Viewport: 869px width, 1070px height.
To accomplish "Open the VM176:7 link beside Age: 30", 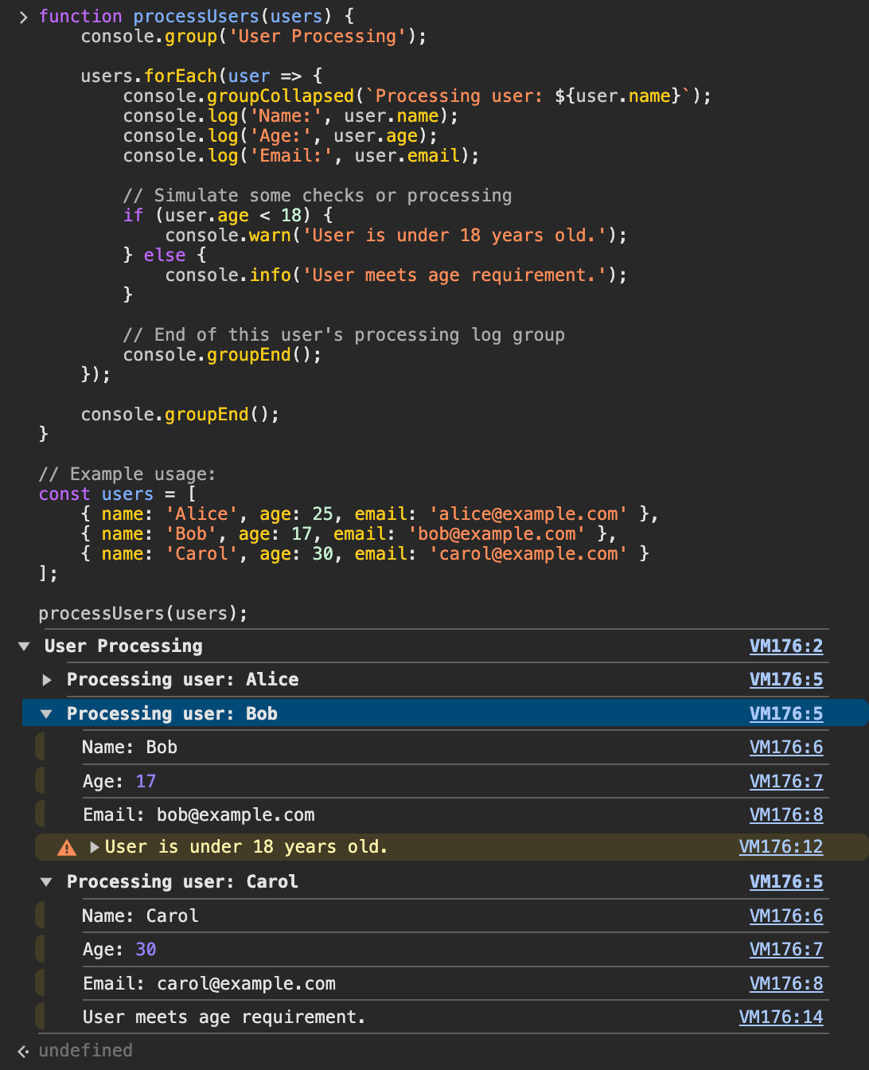I will pos(785,950).
